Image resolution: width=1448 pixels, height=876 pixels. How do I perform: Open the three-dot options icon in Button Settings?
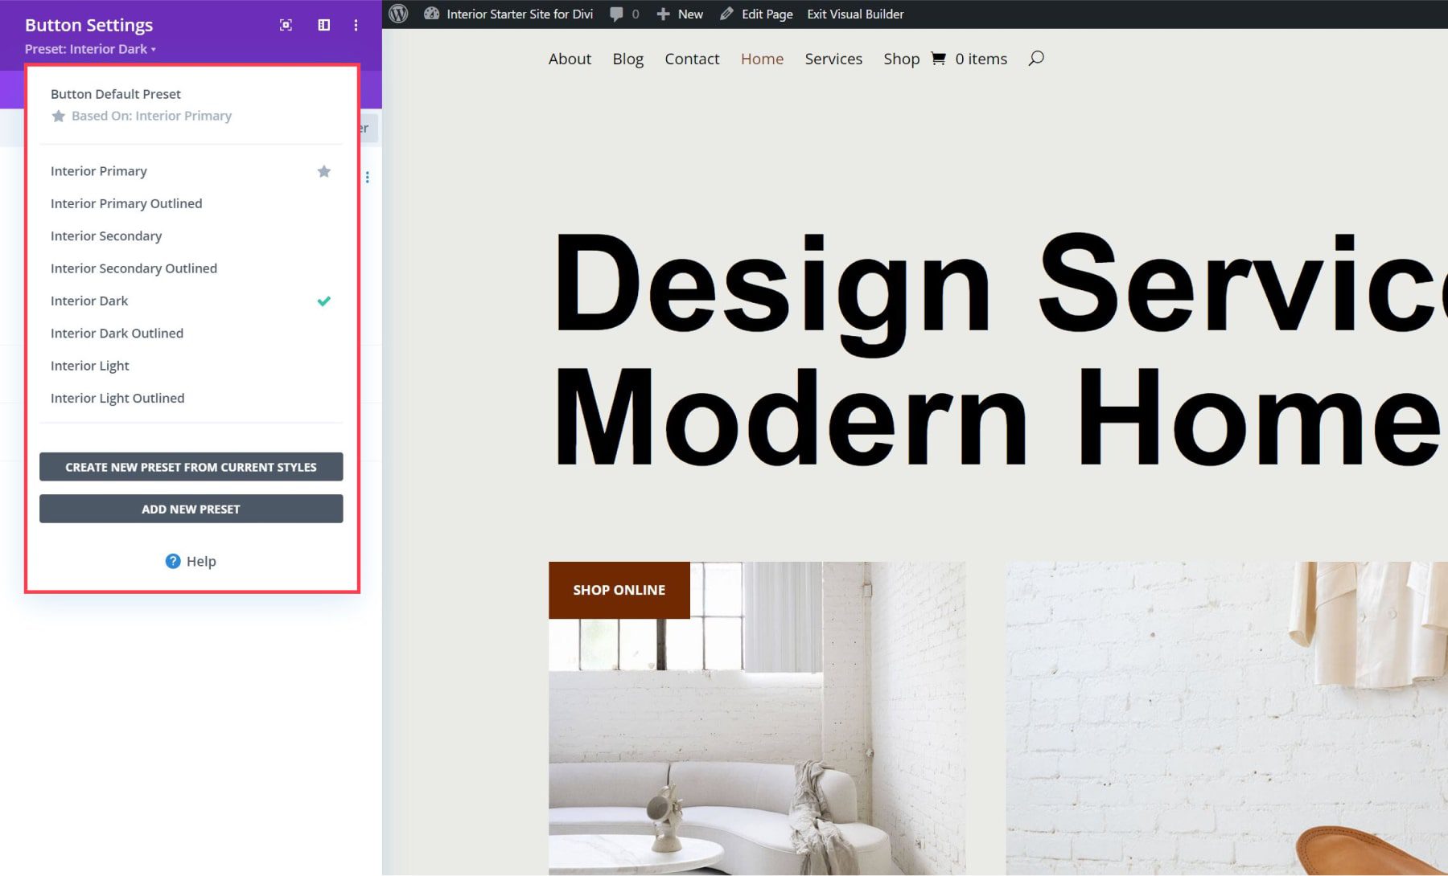356,25
